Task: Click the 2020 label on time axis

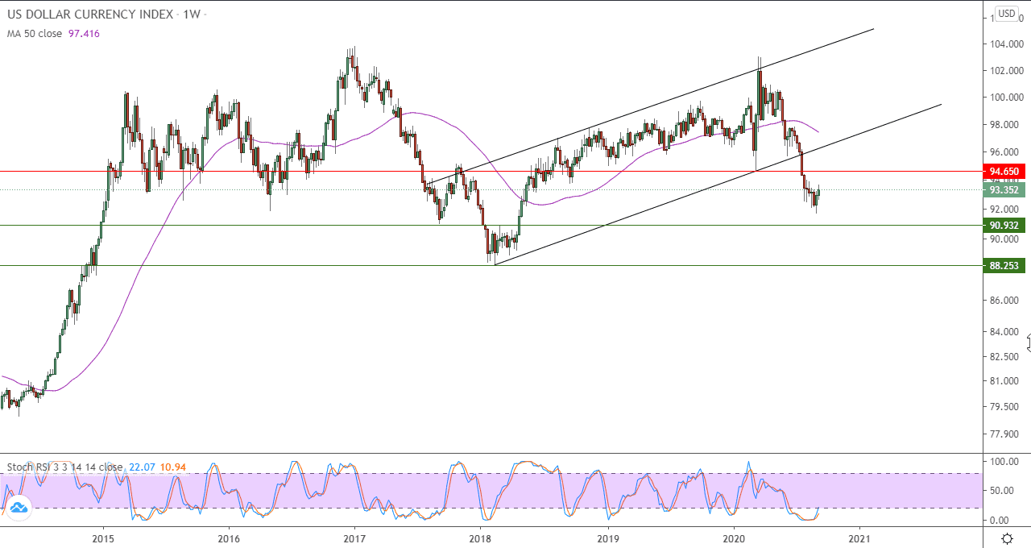Action: point(733,538)
